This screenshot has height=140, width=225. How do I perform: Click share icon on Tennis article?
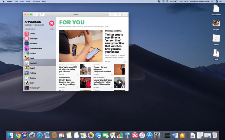pos(112,75)
